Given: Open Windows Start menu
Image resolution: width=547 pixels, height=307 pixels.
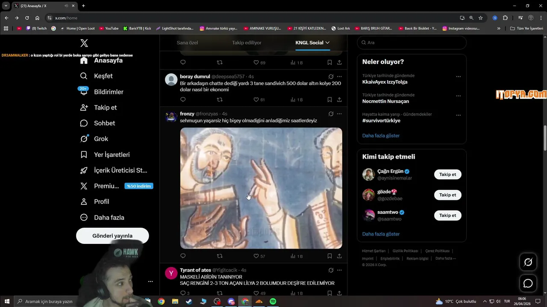Looking at the screenshot, I should coord(7,301).
